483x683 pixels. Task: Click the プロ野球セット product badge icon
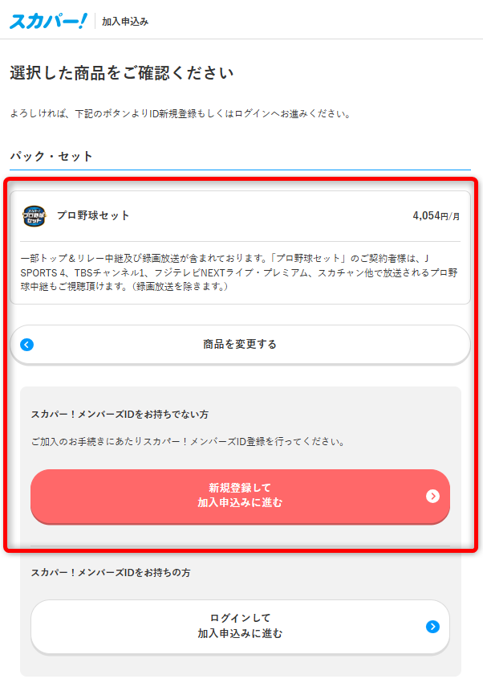point(34,216)
